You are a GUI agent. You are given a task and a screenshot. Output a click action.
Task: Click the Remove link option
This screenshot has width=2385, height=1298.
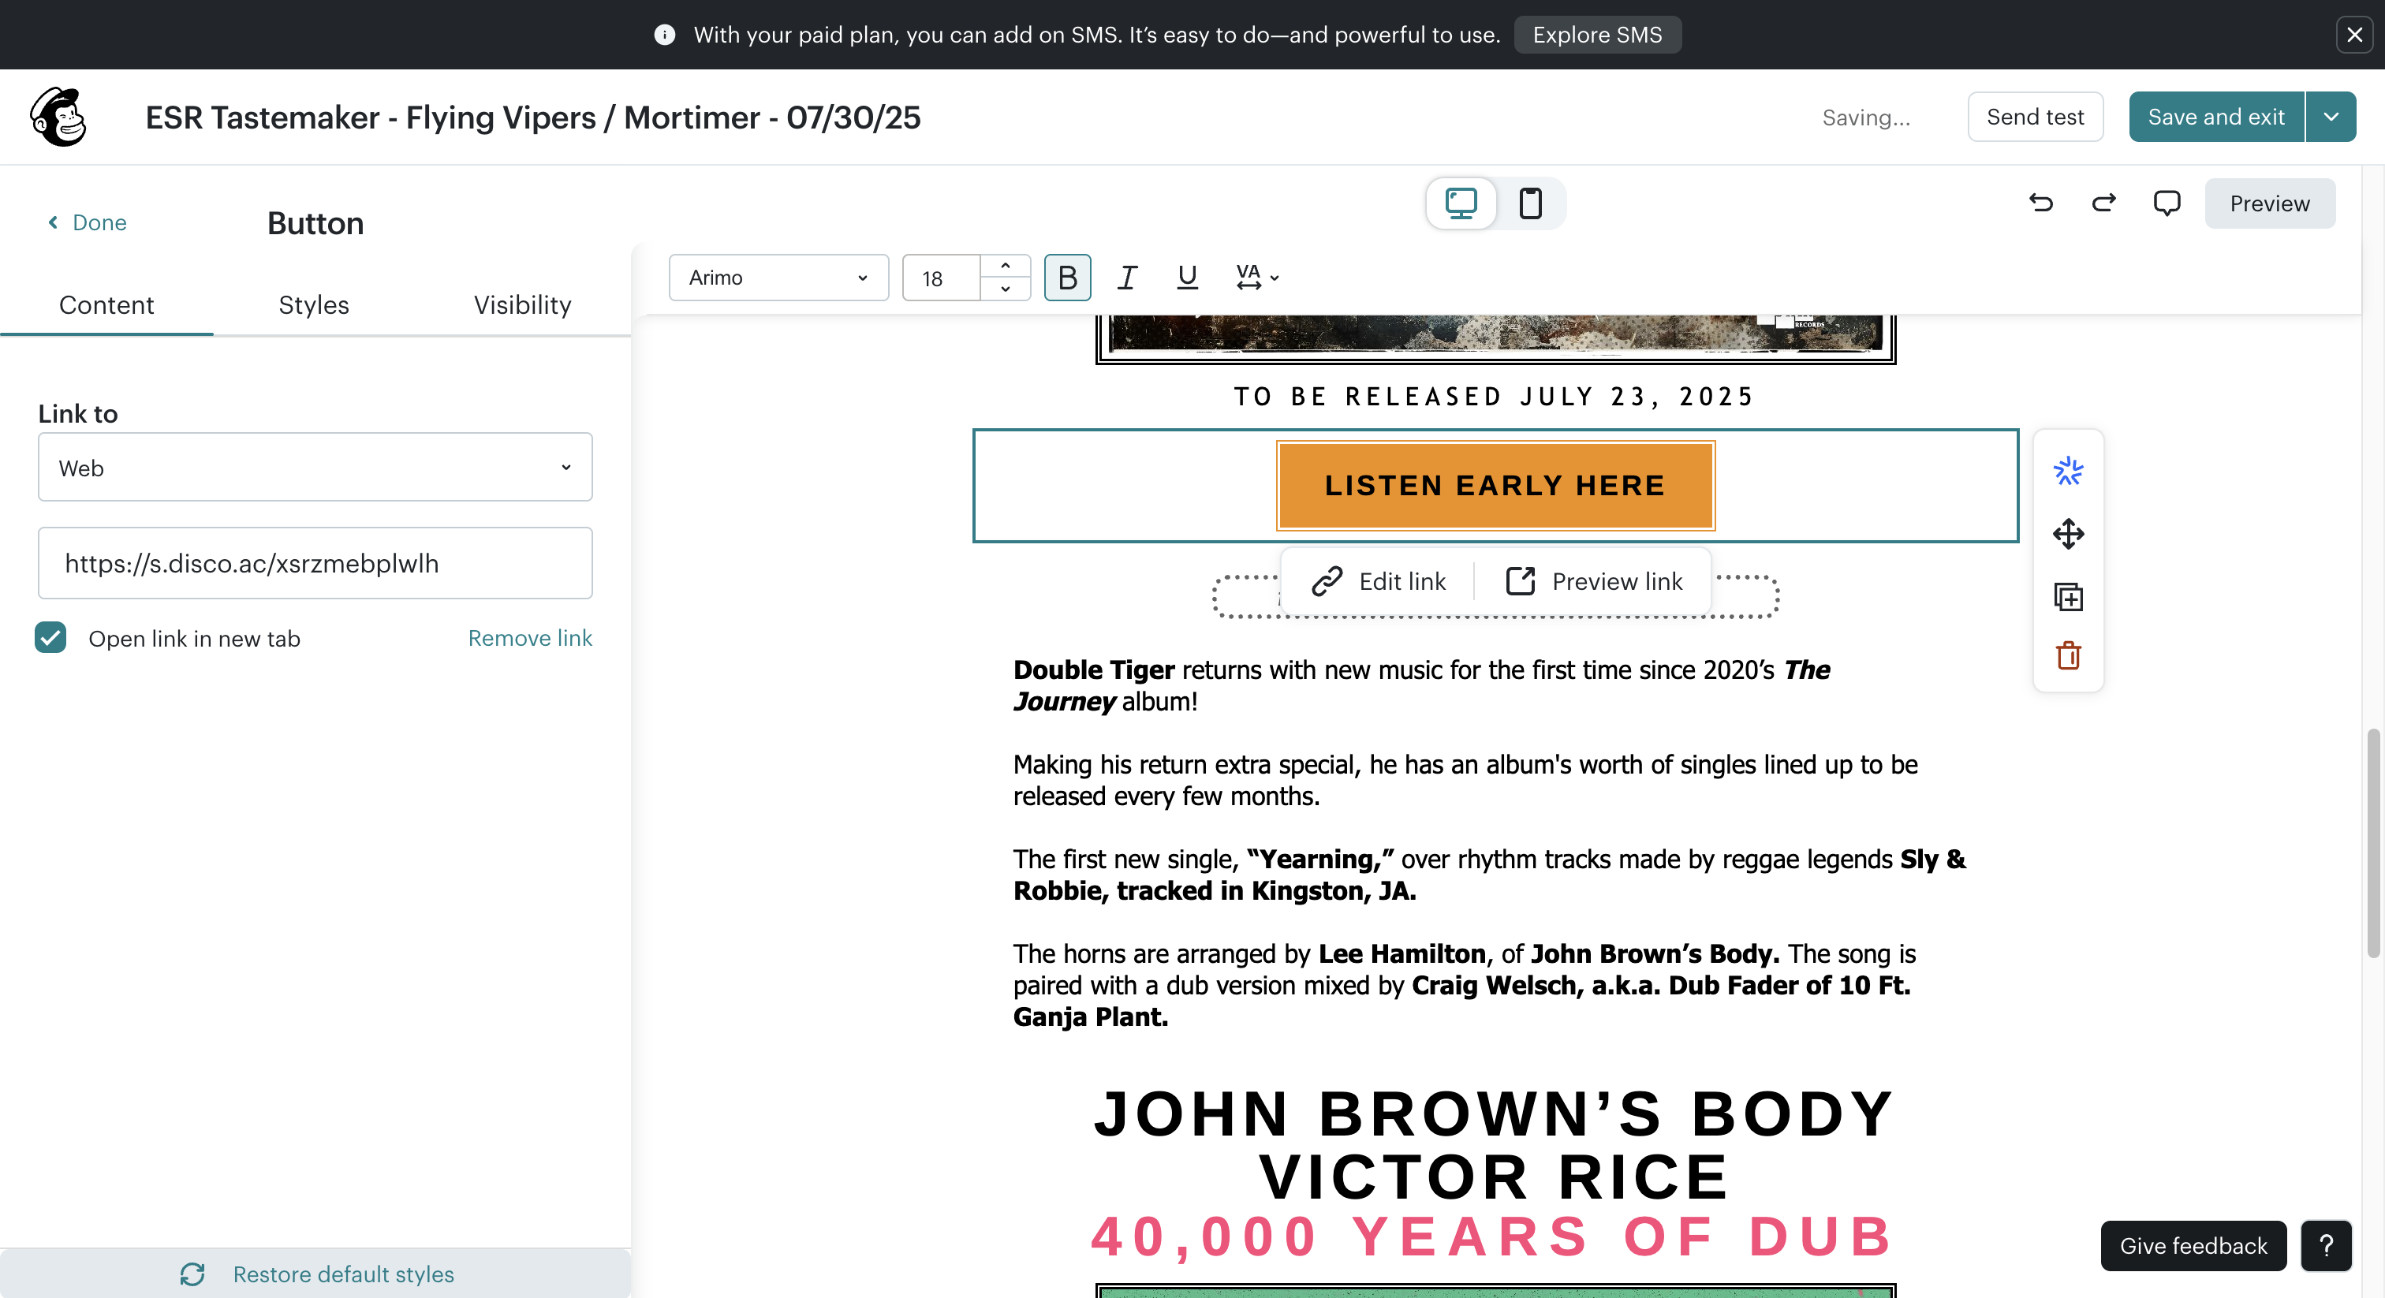(529, 638)
